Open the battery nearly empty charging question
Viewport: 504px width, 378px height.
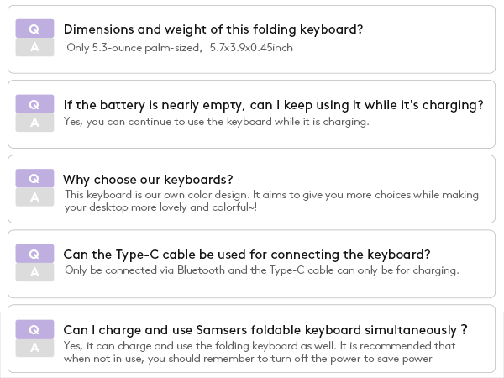[x=273, y=105]
